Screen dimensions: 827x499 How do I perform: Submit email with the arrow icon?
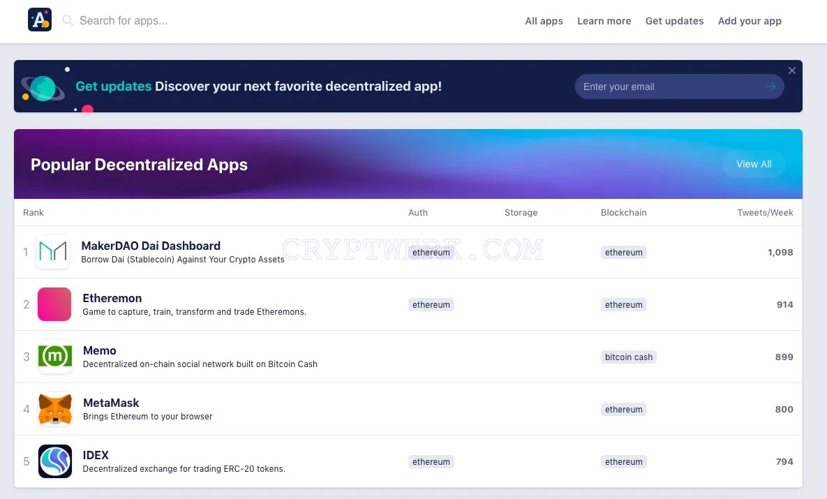[x=770, y=87]
